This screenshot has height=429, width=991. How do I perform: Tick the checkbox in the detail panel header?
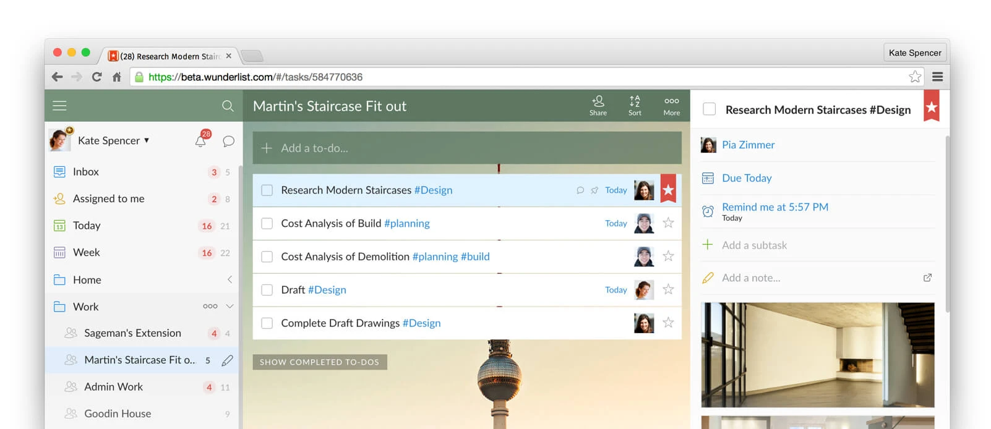pos(710,109)
